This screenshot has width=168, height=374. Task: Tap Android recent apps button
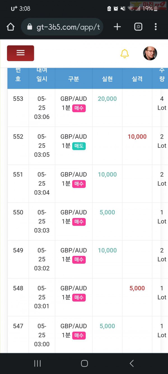[x=38, y=363]
